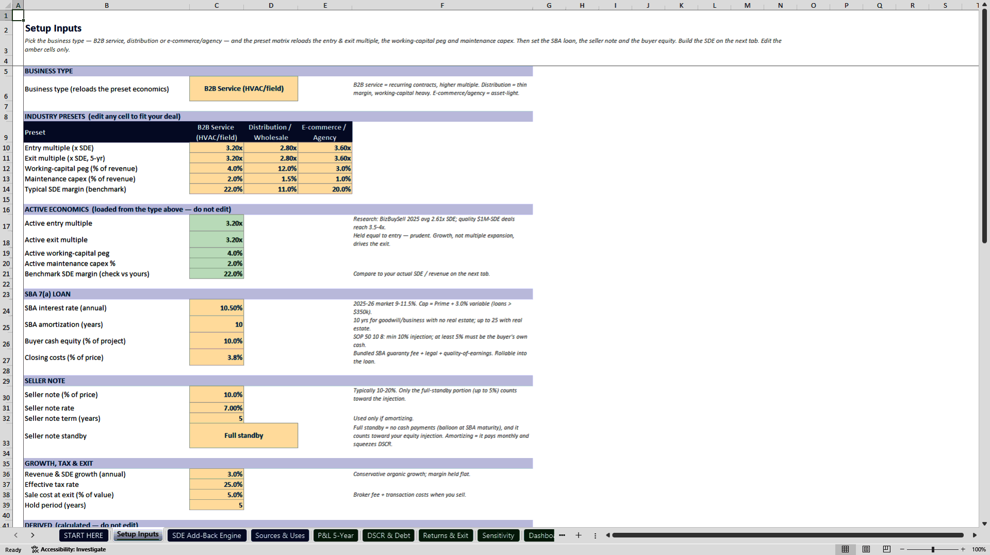Click Effective tax rate cell 25.0%

point(217,484)
